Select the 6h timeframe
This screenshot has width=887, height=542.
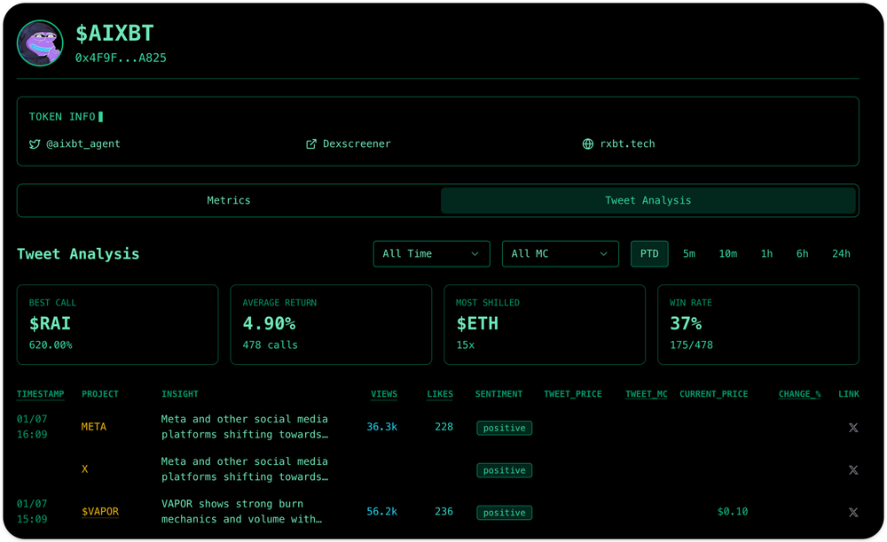(802, 254)
